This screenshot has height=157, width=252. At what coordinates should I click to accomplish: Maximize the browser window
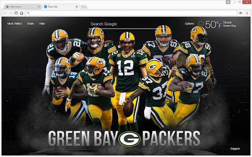coord(240,2)
